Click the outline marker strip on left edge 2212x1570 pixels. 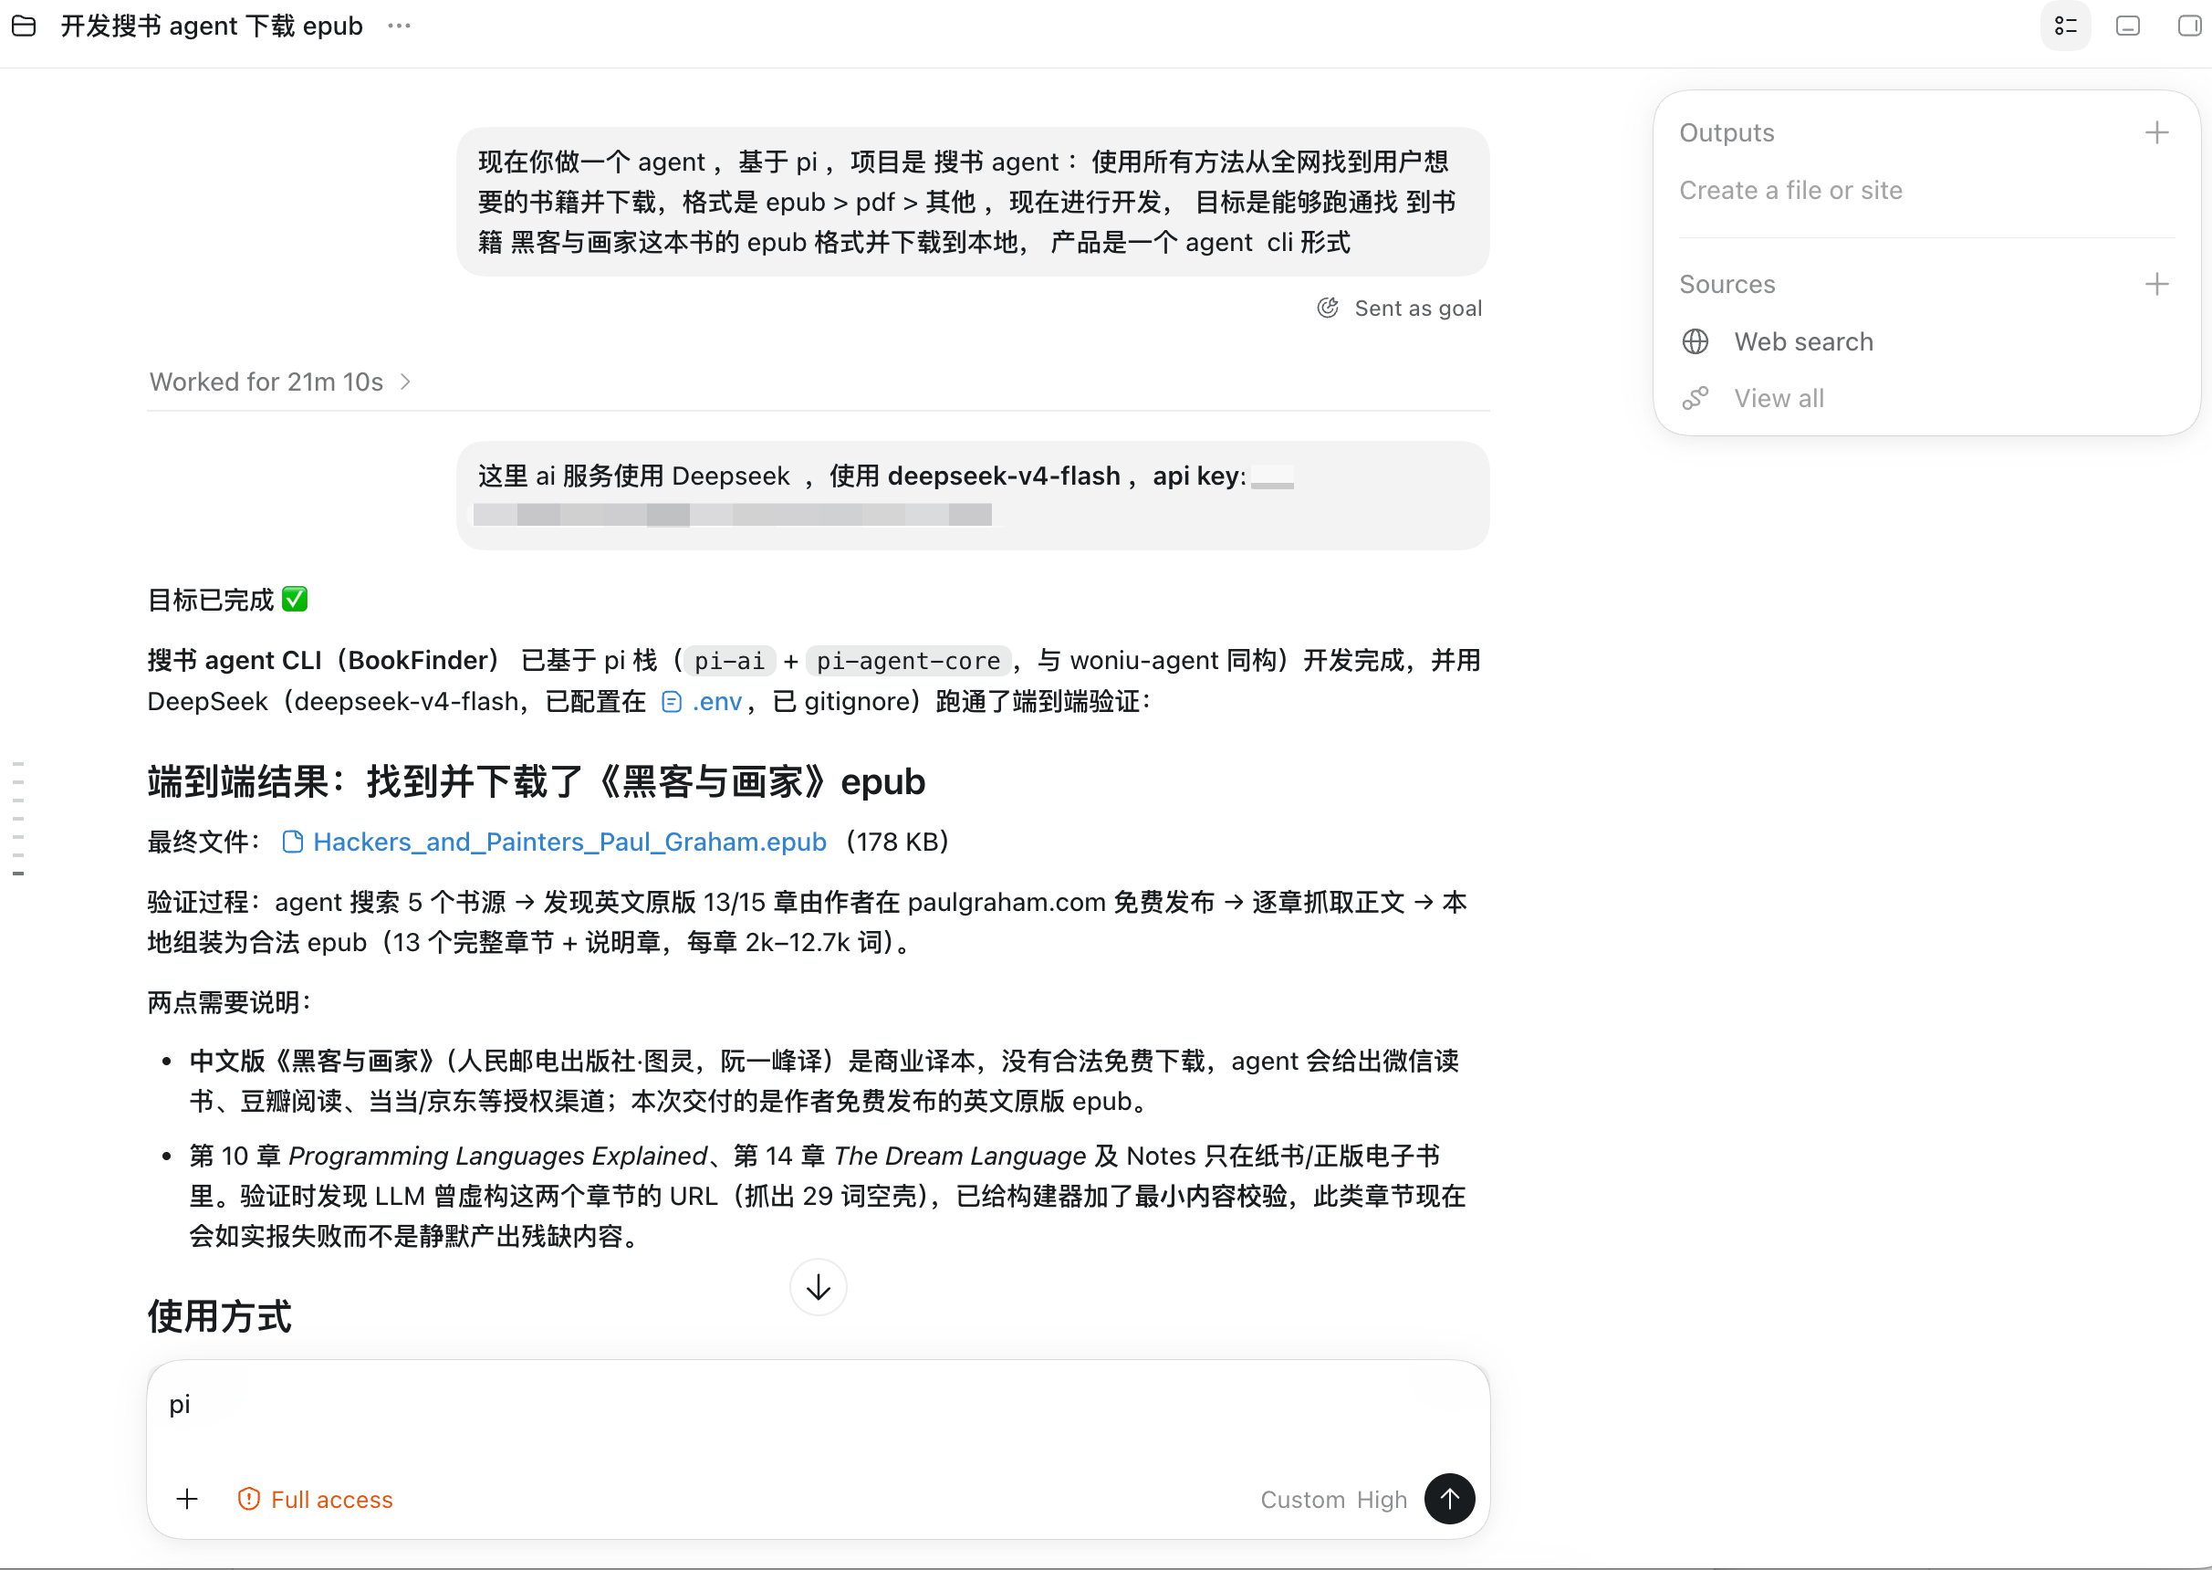[18, 819]
